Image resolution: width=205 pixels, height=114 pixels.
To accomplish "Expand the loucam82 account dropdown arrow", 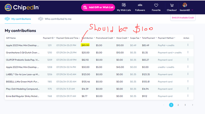I will (x=192, y=10).
